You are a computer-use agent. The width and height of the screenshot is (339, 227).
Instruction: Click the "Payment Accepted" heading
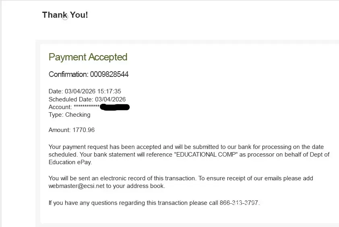point(88,57)
